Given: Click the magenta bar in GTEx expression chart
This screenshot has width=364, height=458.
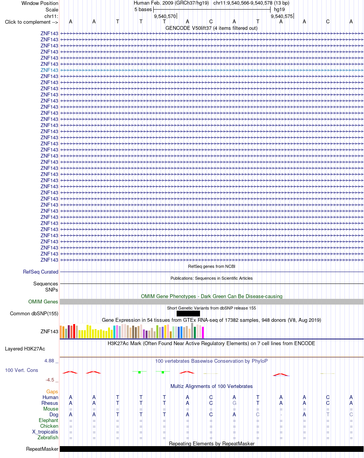Looking at the screenshot, I should (203, 332).
